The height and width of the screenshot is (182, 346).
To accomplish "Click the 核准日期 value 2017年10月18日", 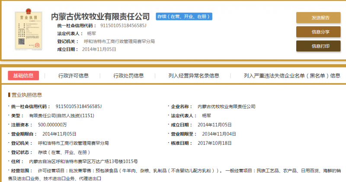I will click(215, 143).
